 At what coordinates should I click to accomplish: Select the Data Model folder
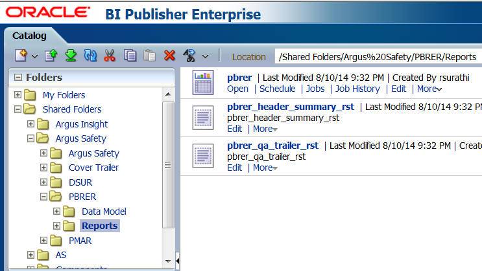point(104,211)
